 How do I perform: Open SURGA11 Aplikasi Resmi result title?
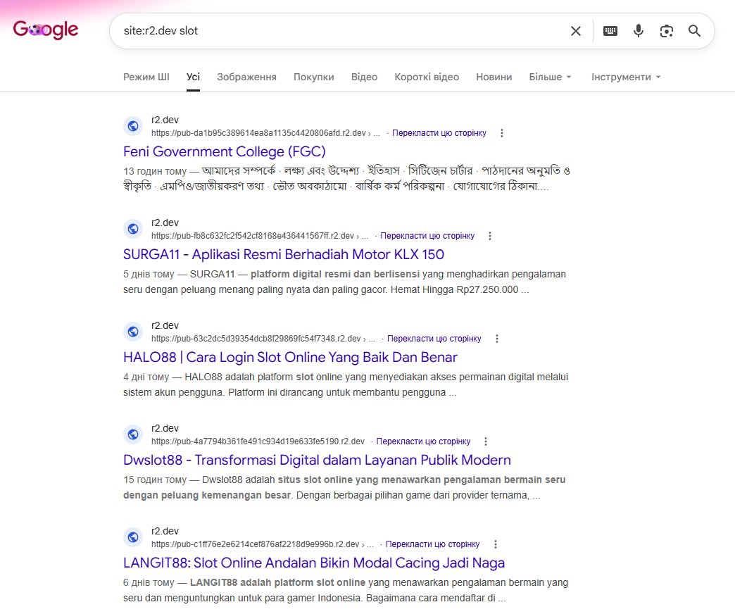tap(284, 254)
